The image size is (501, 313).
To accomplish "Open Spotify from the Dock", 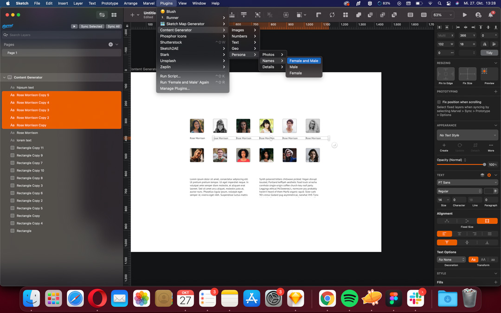I will [349, 298].
